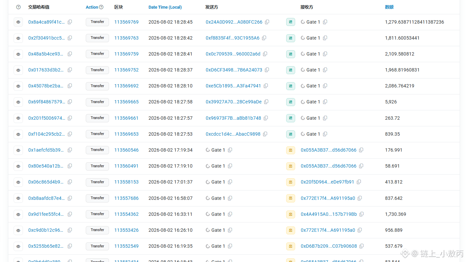Screen dimensions: 466x262
Task: Preview transaction 0x8a4ca89f41c with eye button
Action: 18,22
